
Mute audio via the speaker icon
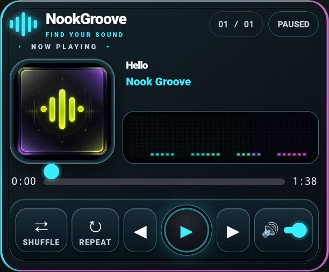270,230
